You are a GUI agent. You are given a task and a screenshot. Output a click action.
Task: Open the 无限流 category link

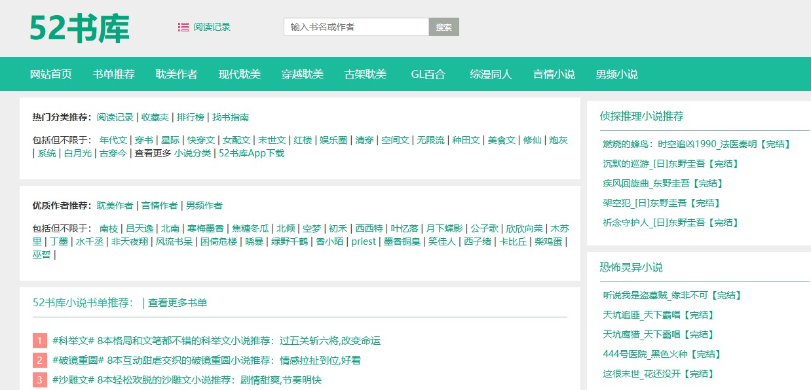[x=430, y=140]
